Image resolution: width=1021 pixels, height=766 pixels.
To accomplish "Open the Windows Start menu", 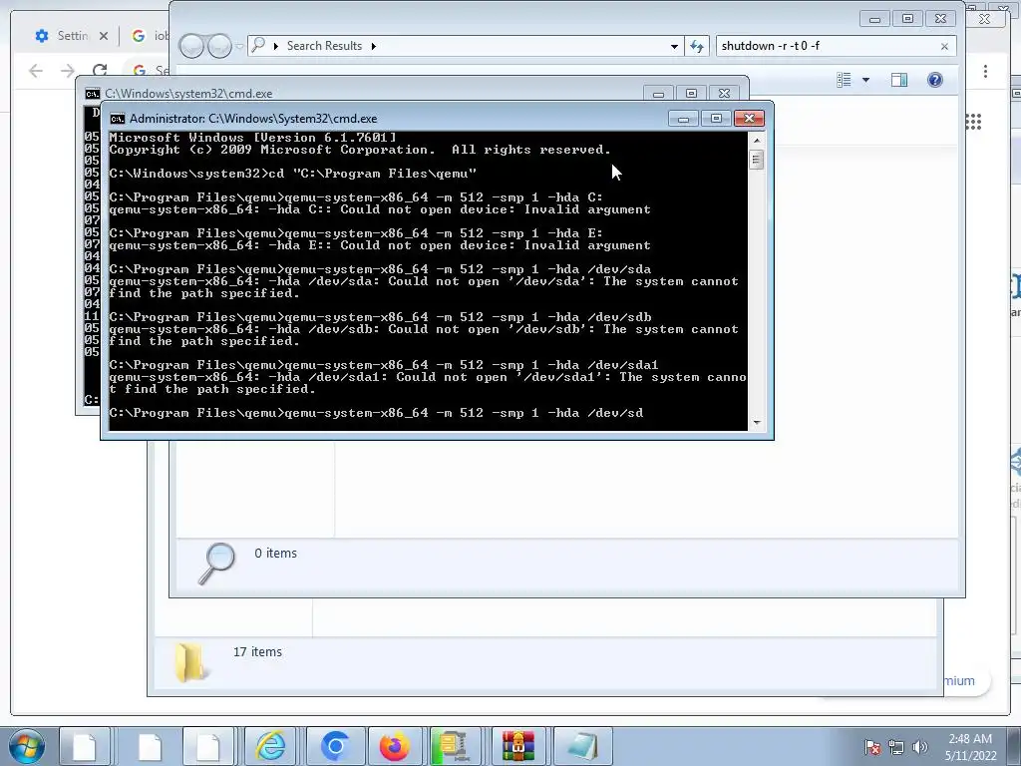I will pyautogui.click(x=26, y=746).
